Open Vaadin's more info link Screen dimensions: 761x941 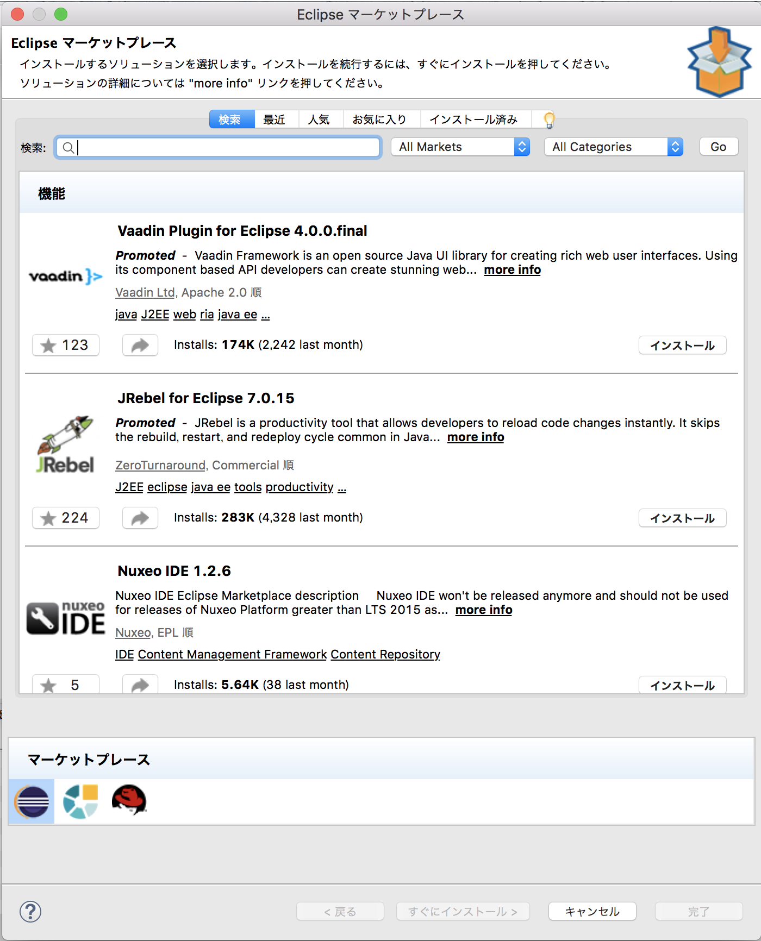(513, 270)
